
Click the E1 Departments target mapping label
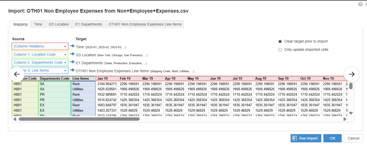111,63
